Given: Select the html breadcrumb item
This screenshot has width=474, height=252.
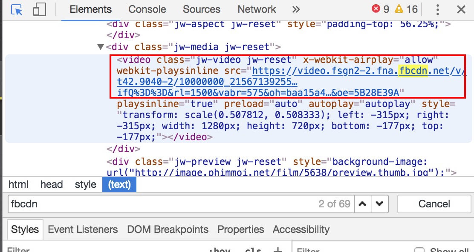Looking at the screenshot, I should [18, 184].
